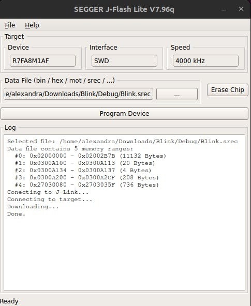
Task: Click the 'Downloading...' log entry
Action: 33,207
